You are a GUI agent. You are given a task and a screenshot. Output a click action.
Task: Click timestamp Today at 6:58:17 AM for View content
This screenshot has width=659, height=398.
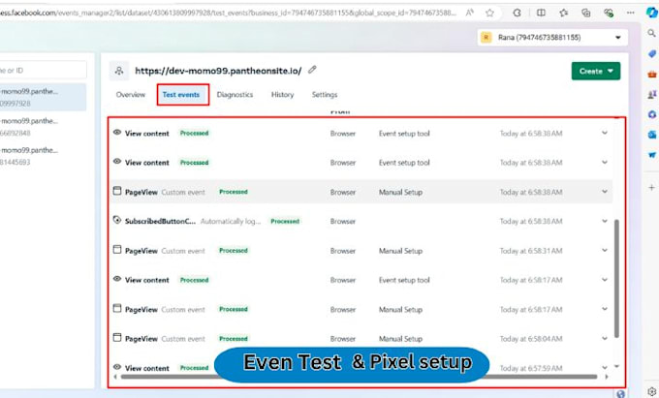[x=531, y=280]
